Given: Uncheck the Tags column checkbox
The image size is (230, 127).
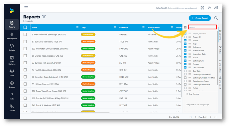Looking at the screenshot, I should [186, 44].
